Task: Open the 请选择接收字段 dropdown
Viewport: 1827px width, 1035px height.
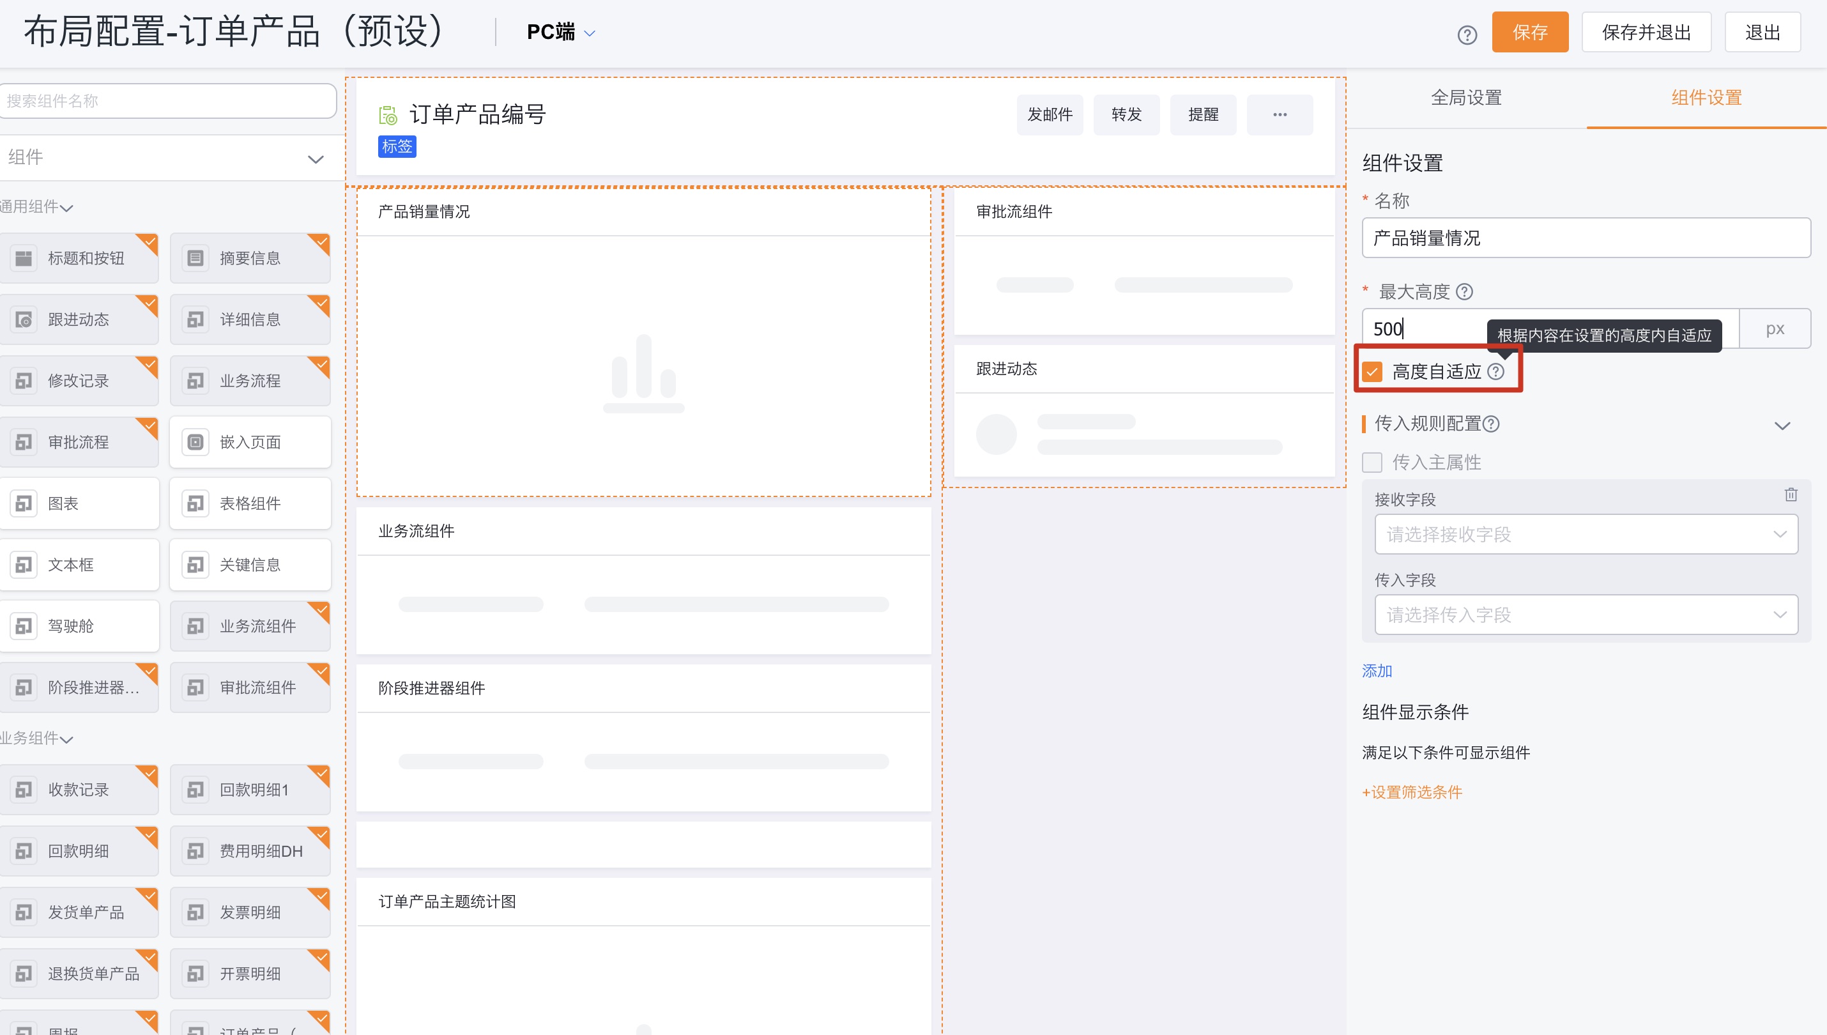Action: [1586, 534]
